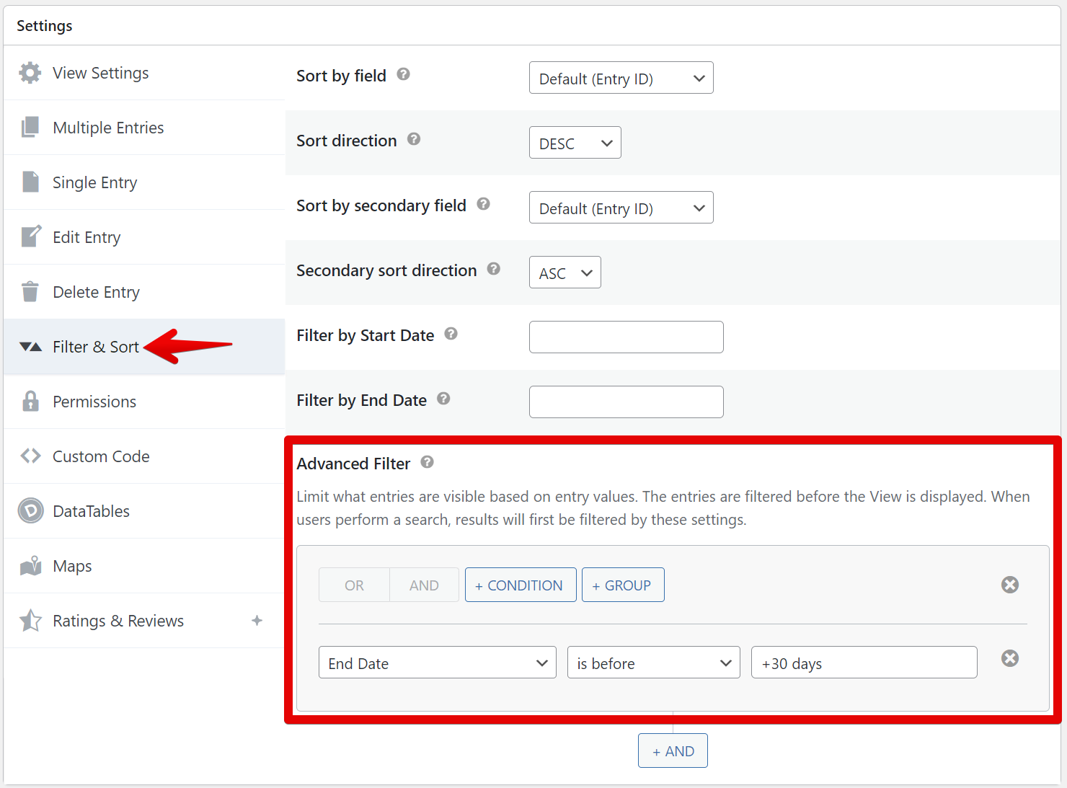Click the Filter by Start Date input field
The height and width of the screenshot is (788, 1067).
pos(626,337)
